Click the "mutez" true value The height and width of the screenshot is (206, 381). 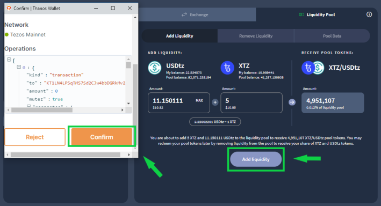click(57, 99)
